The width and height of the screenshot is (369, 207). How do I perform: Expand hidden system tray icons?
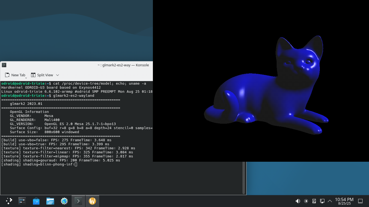click(x=330, y=201)
